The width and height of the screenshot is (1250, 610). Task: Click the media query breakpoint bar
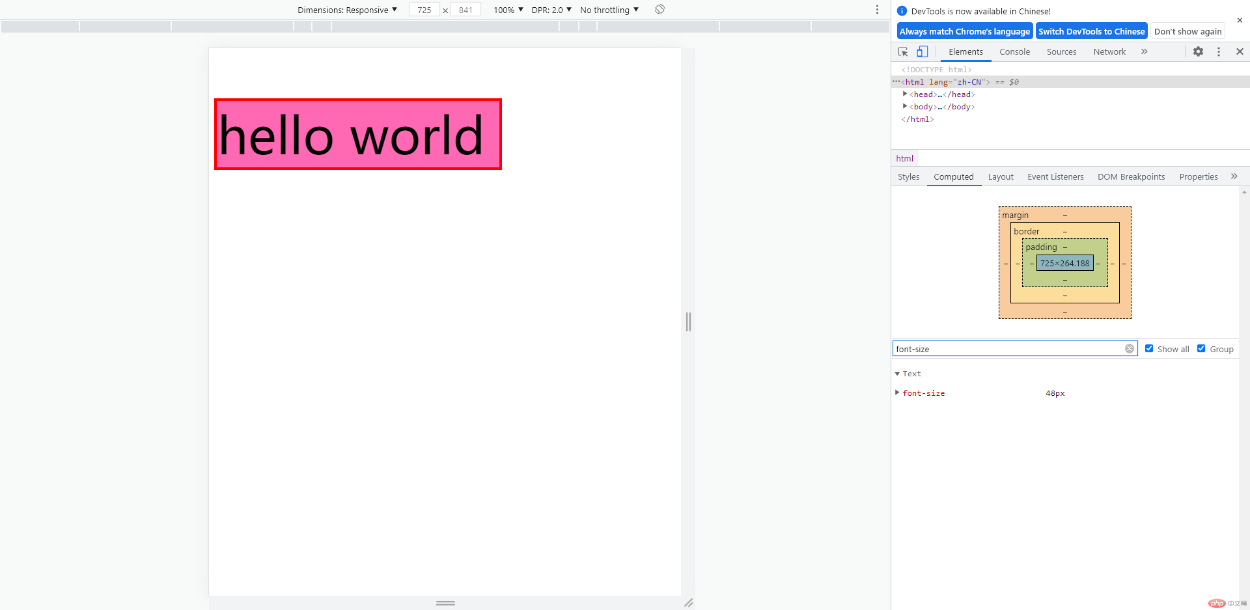point(445,26)
